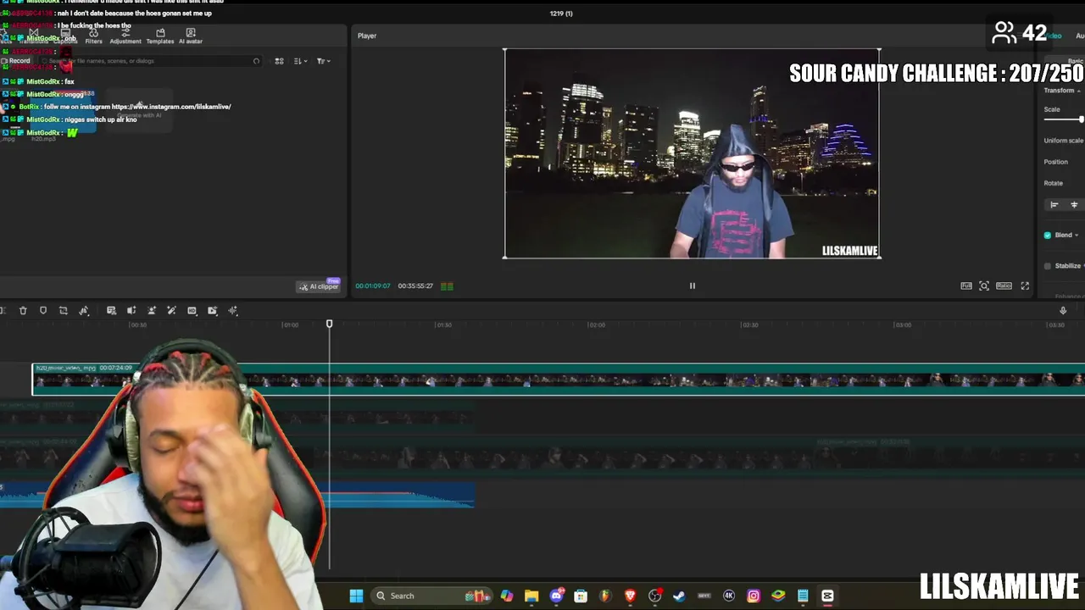Click the HD quality icon in timeline toolbar
This screenshot has height=610, width=1085.
point(192,311)
